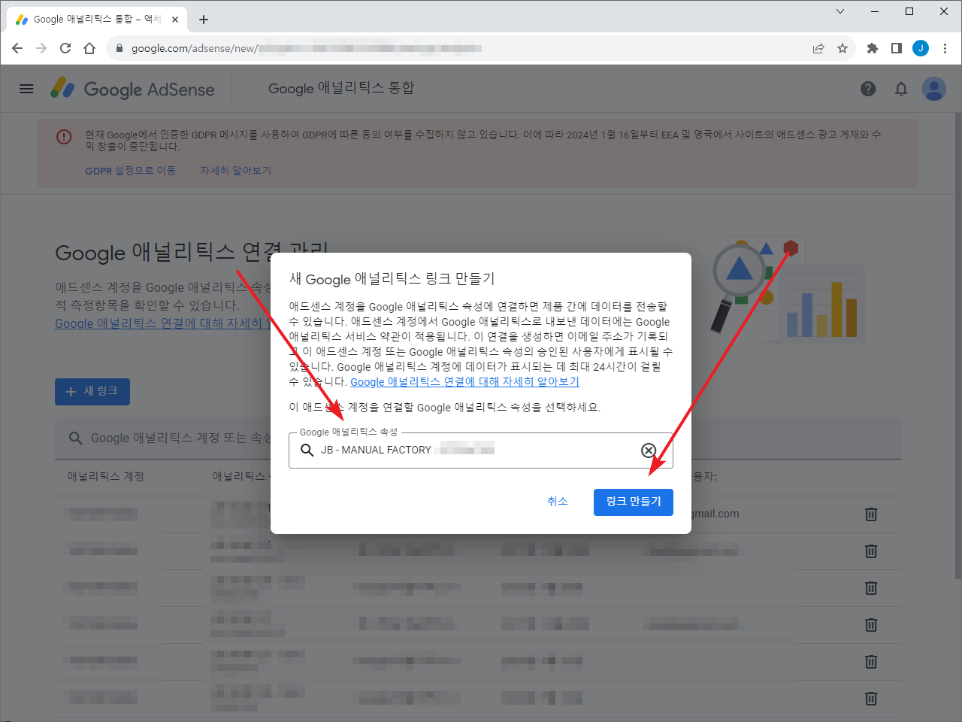This screenshot has height=722, width=962.
Task: Close the Google 애널리틱스 통합 browser tab
Action: pos(175,20)
